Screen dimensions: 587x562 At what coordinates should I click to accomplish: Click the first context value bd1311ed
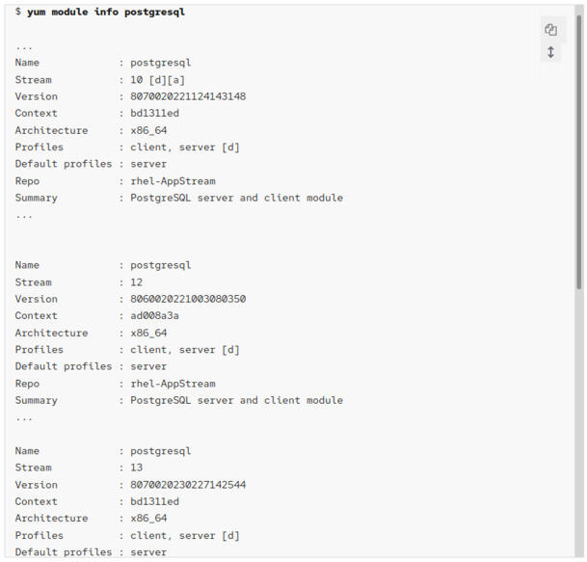point(154,114)
